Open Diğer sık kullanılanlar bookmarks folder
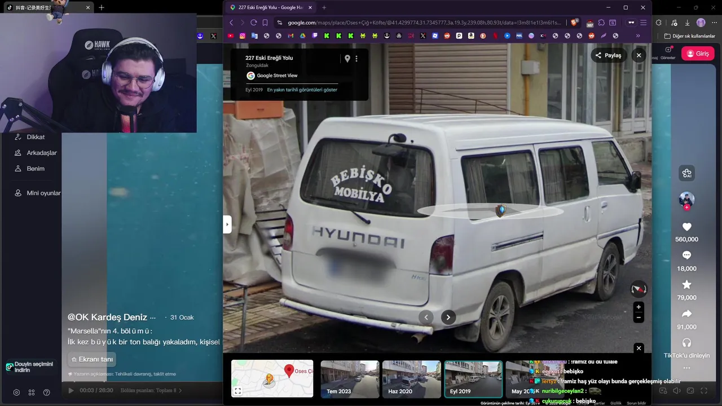 click(689, 36)
